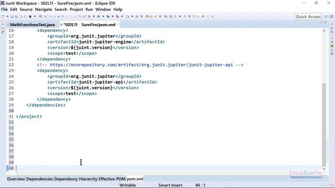Screen dimensions: 335x188
Task: Click the Open Perspective icon beside Quick Access
Action: [326, 17]
